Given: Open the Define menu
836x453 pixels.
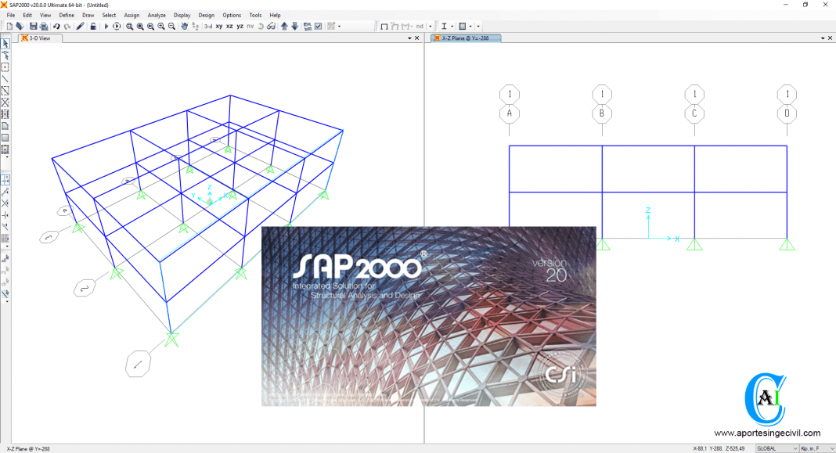Looking at the screenshot, I should point(67,15).
